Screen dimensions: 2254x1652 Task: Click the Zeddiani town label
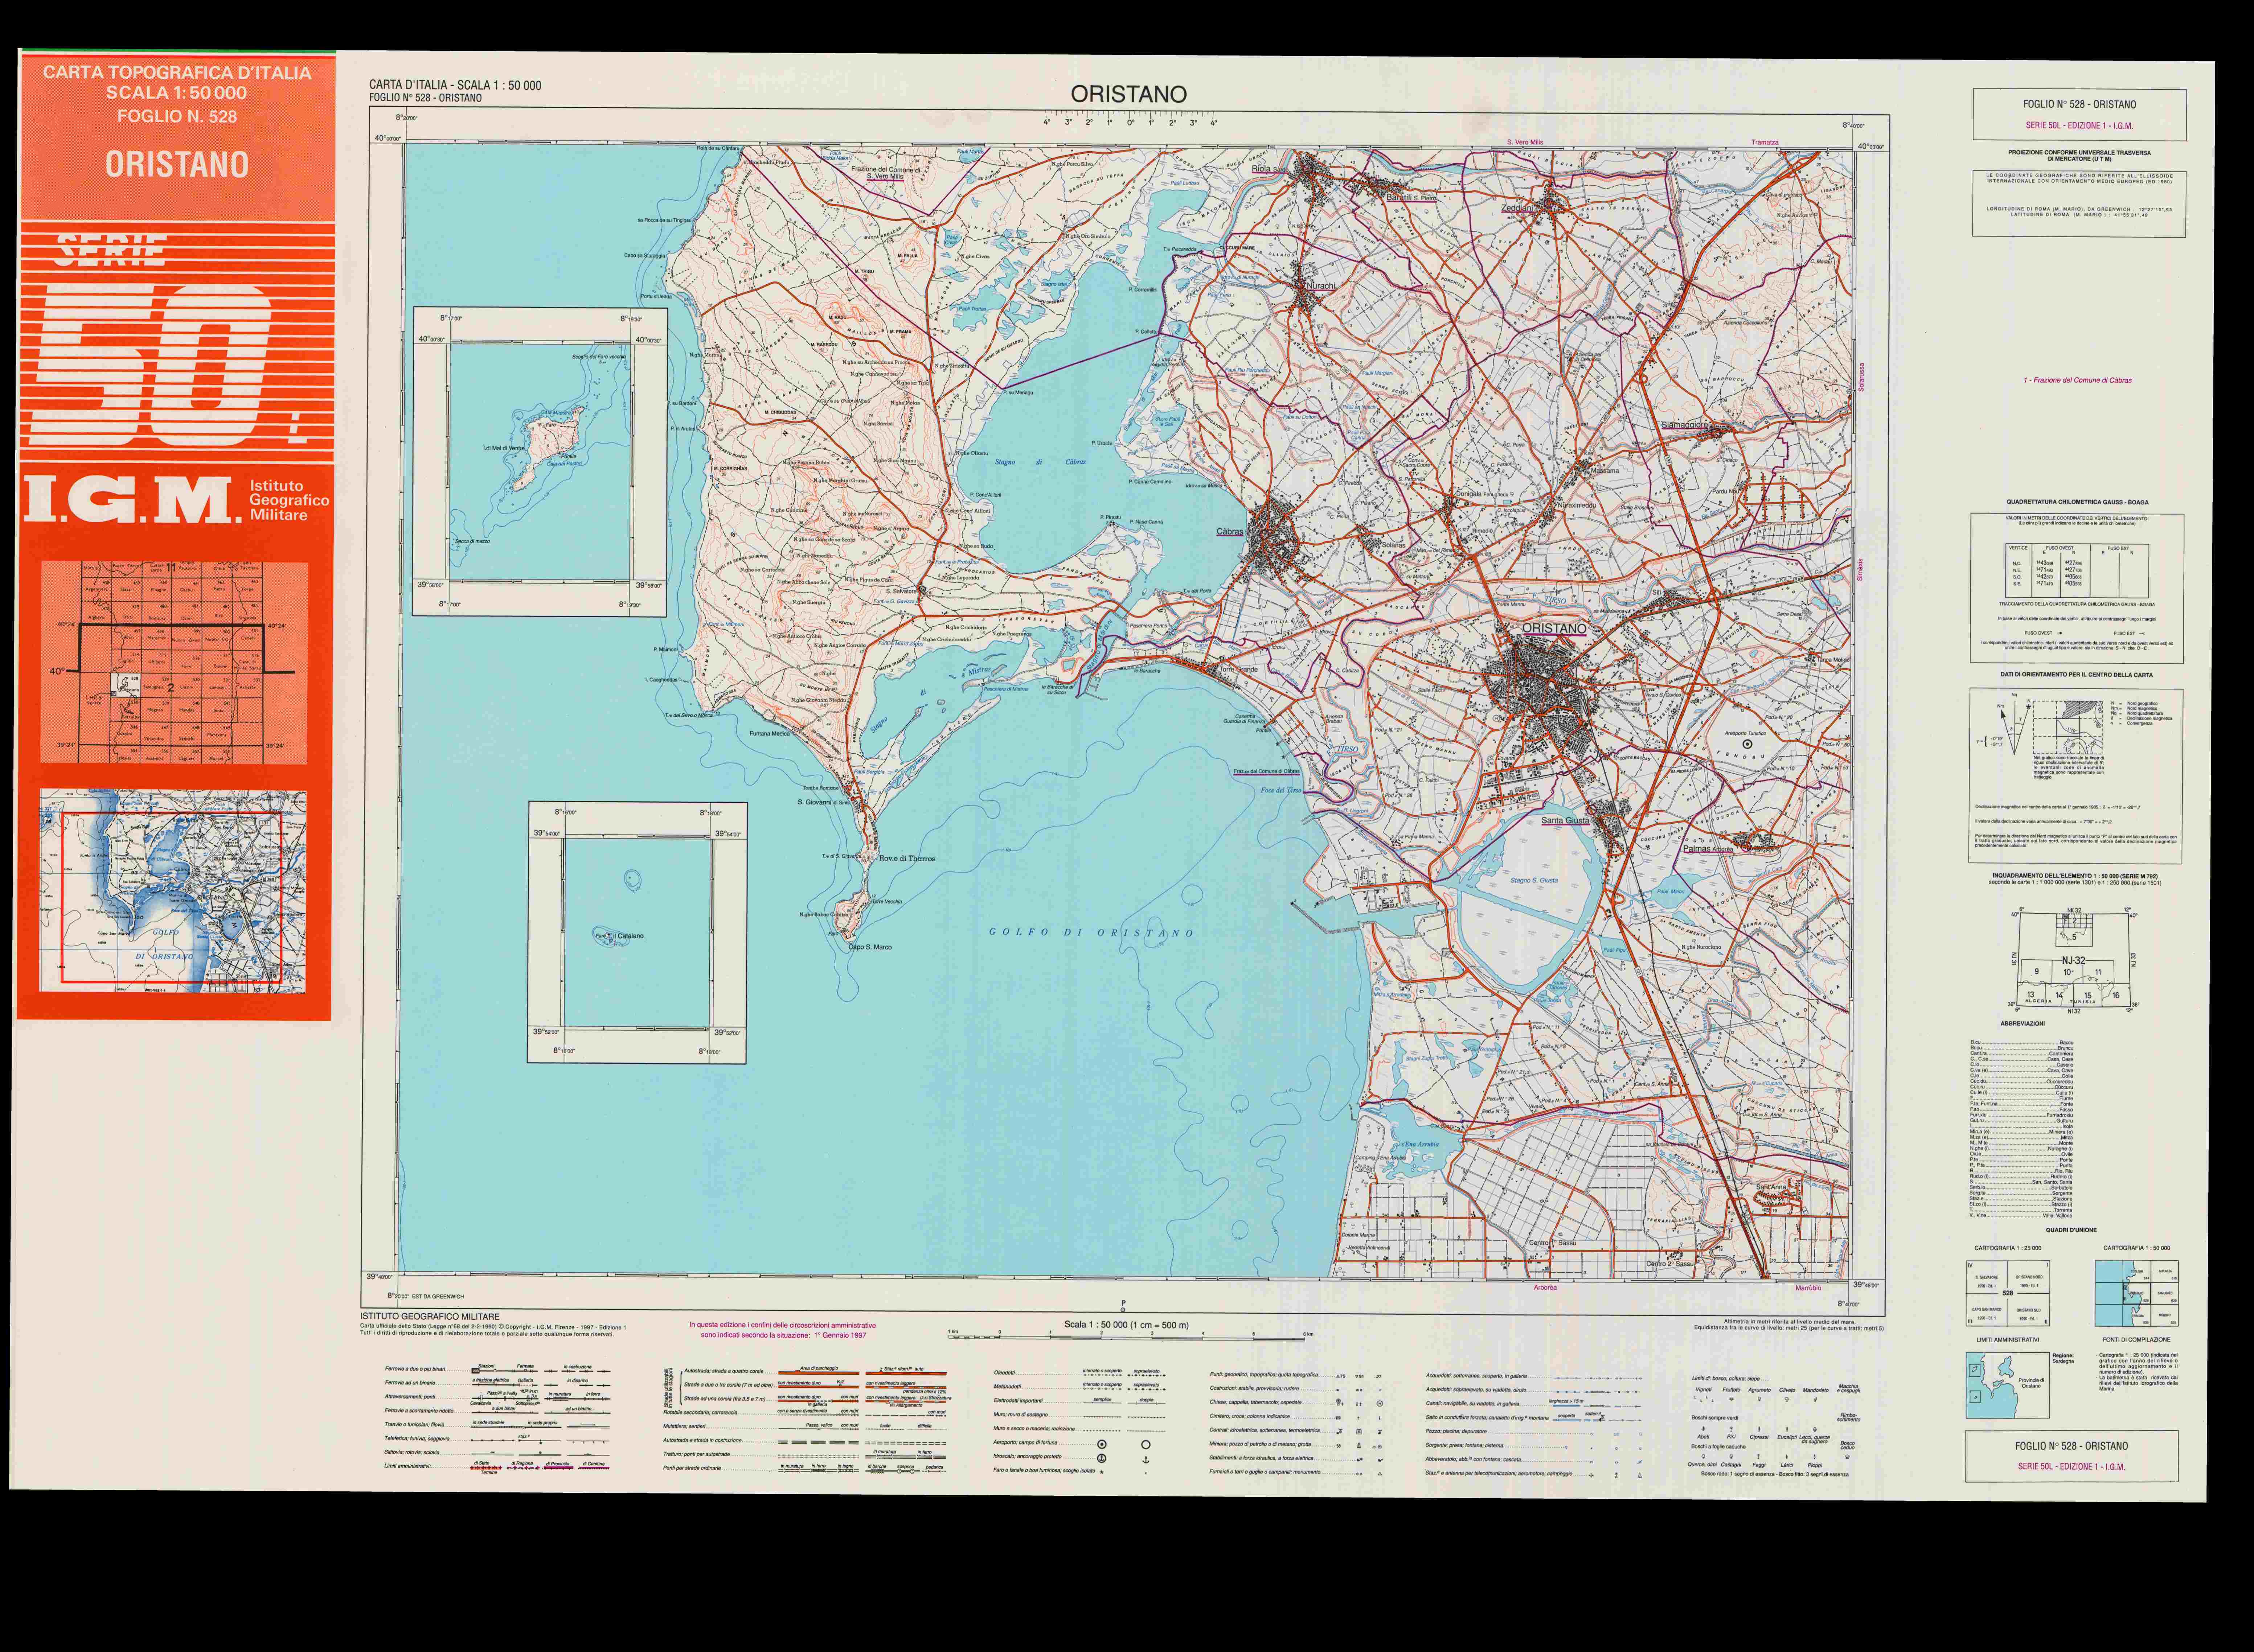(1518, 208)
